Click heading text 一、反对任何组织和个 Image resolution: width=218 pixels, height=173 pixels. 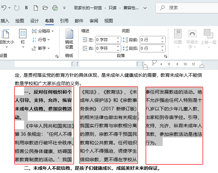click(x=48, y=92)
